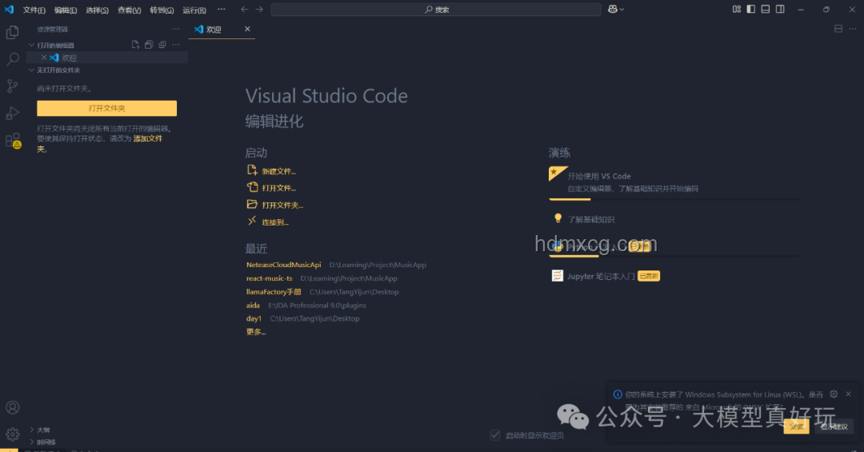The image size is (864, 452).
Task: Open recent item day1
Action: [x=254, y=318]
